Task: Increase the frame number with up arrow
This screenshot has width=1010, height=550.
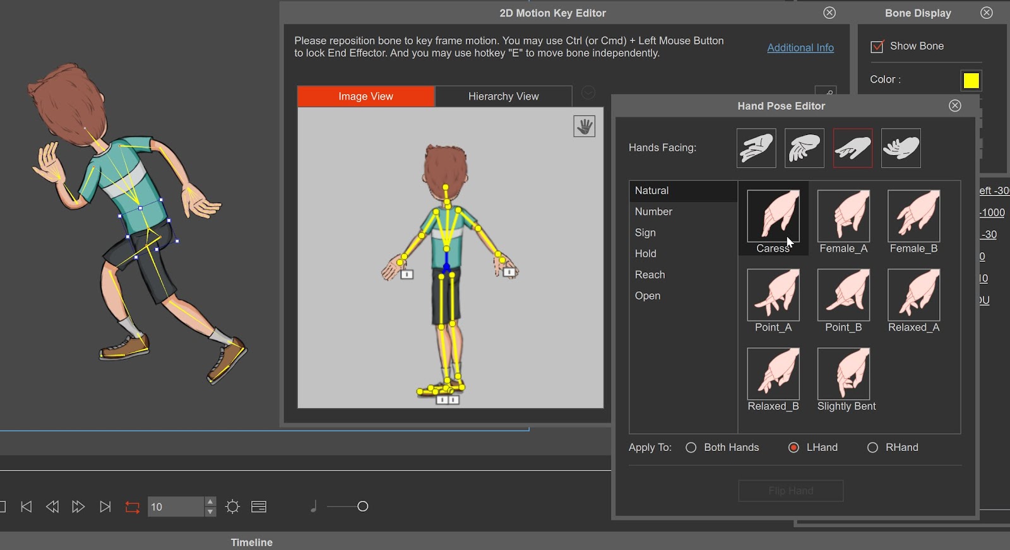Action: 210,501
